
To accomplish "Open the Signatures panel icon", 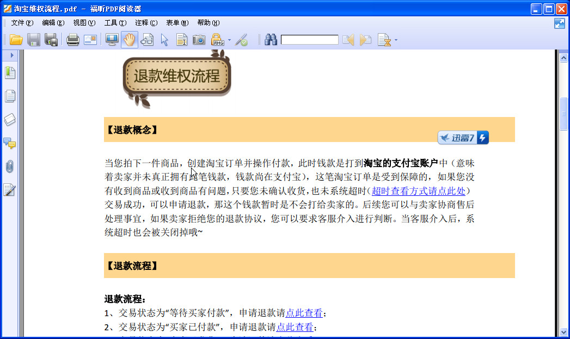I will pos(10,190).
